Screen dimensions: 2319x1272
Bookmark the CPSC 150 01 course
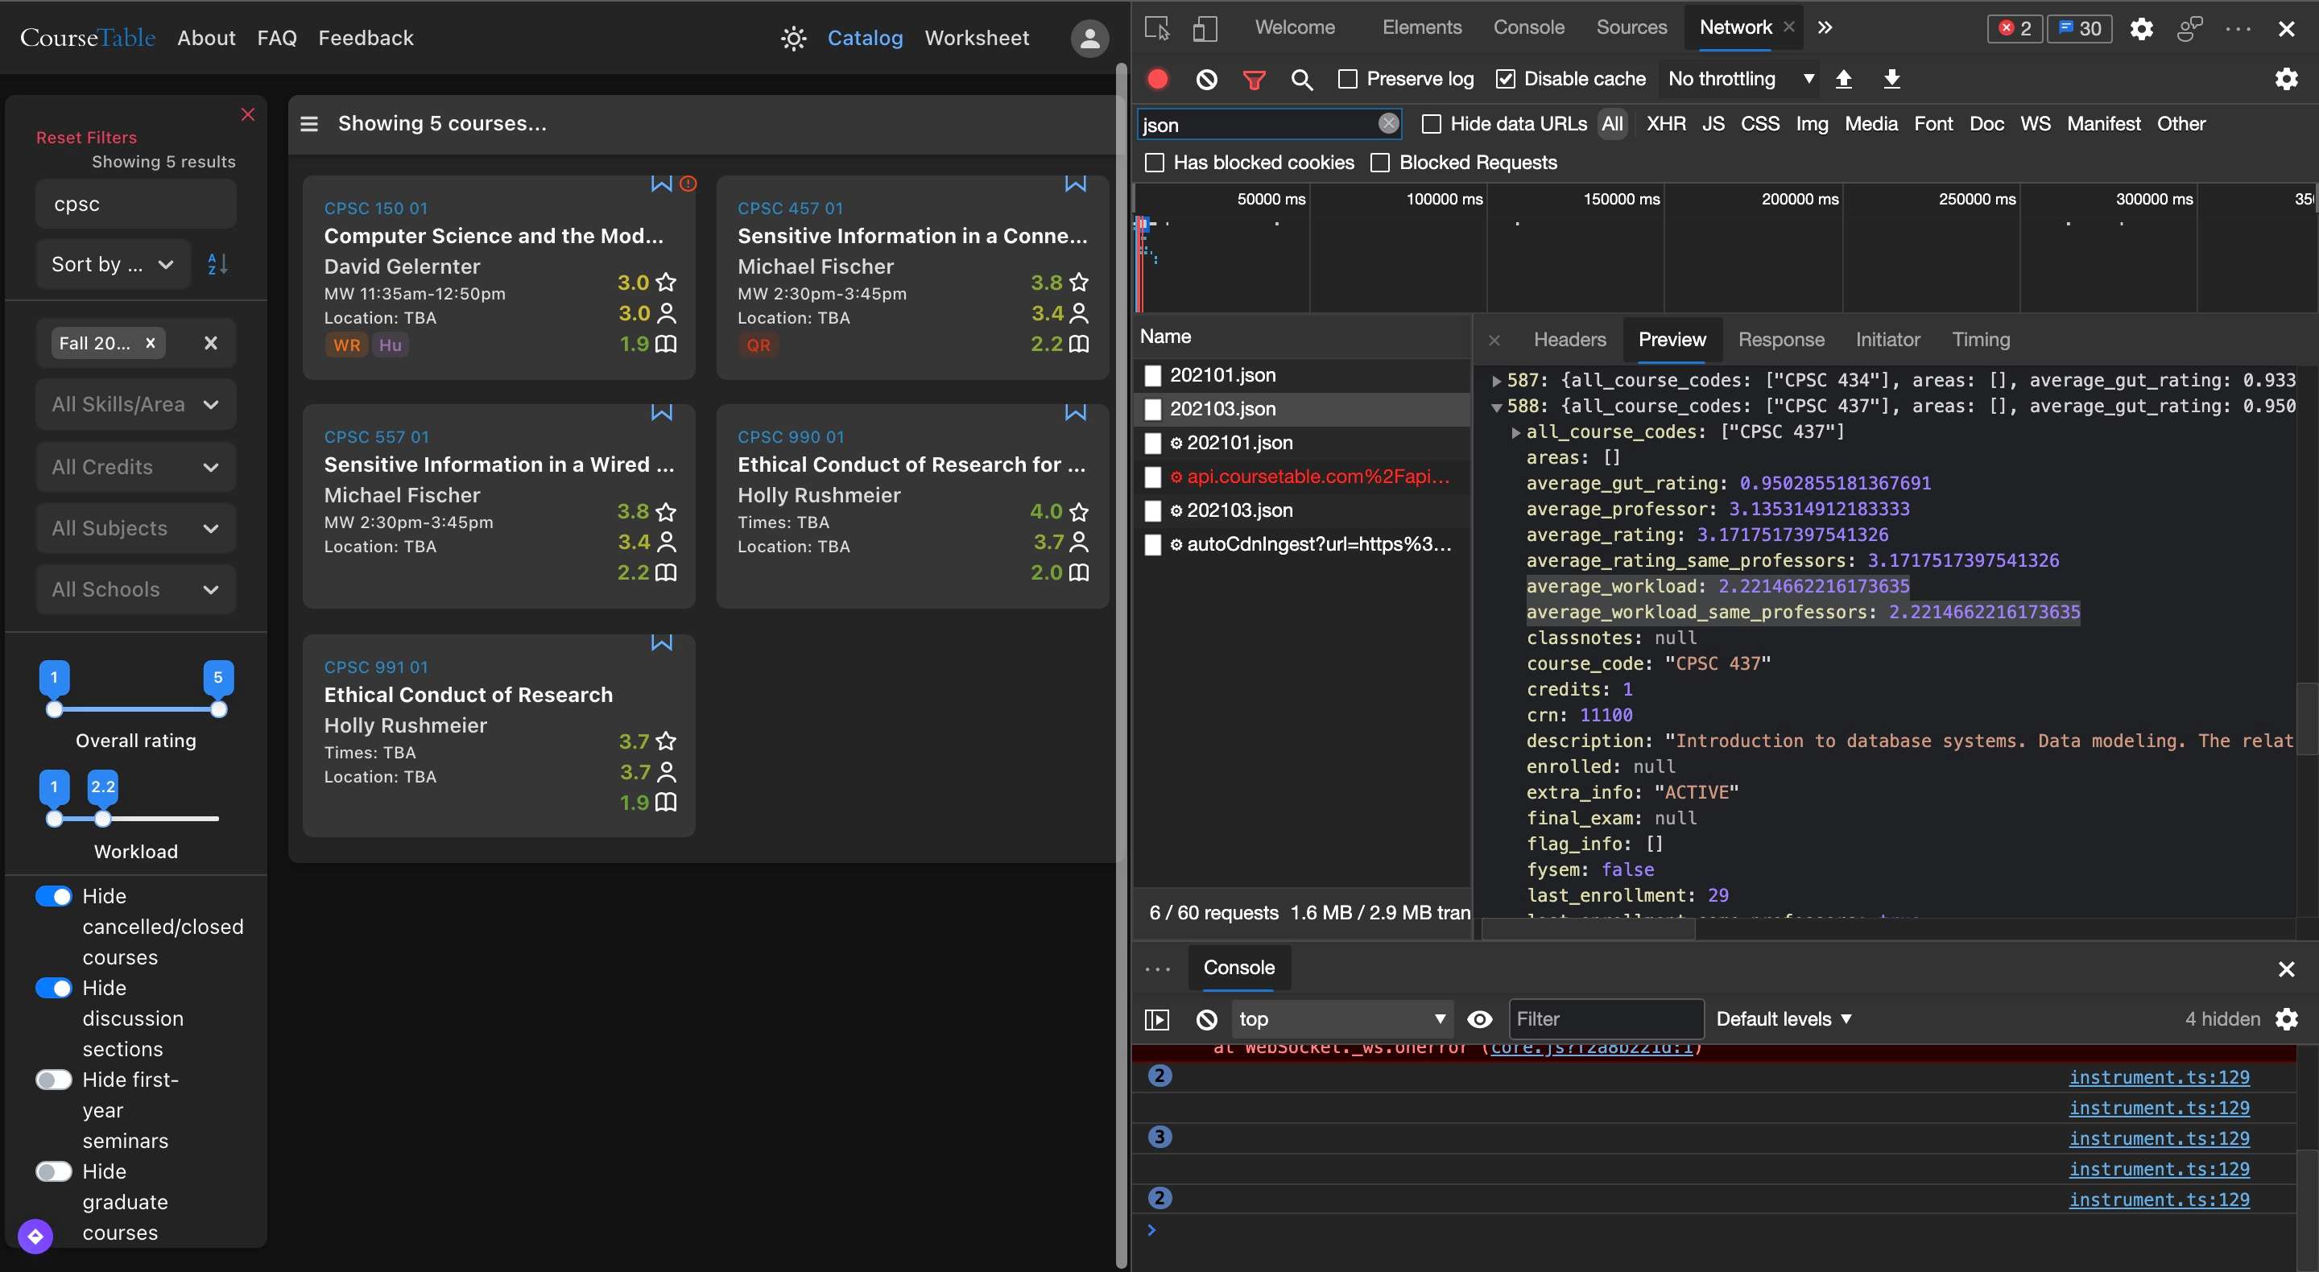coord(661,184)
